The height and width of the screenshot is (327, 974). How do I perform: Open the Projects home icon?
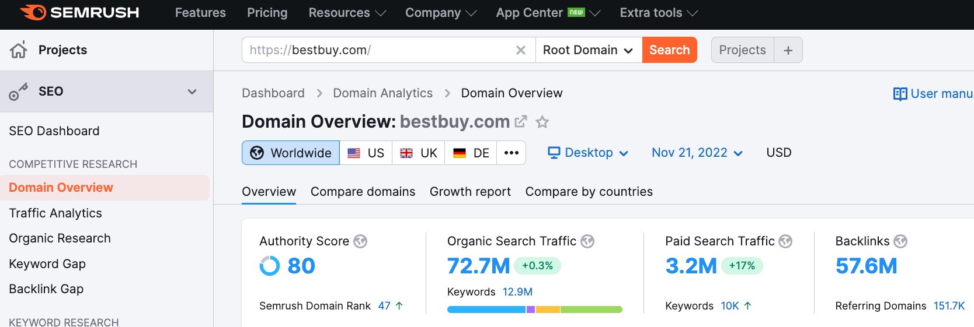pyautogui.click(x=19, y=50)
